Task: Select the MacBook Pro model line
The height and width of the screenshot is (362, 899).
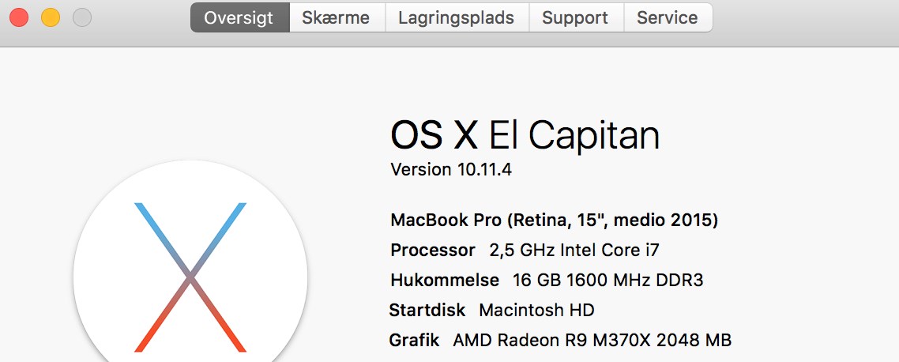Action: (x=554, y=221)
